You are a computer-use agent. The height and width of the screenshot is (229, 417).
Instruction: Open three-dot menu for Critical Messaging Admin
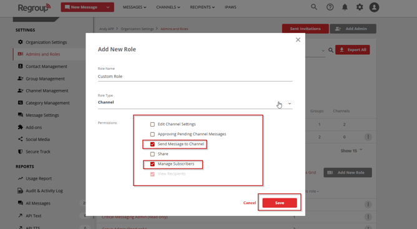[x=368, y=217]
